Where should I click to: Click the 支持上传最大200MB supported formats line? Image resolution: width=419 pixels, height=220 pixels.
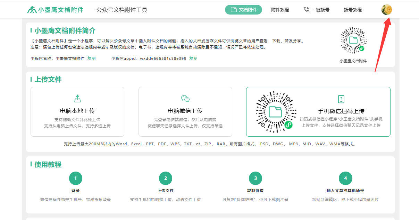(x=210, y=144)
